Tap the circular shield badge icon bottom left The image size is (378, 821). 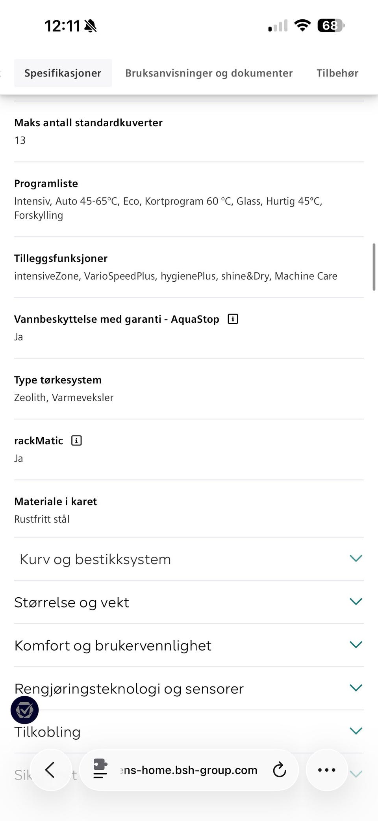[24, 710]
